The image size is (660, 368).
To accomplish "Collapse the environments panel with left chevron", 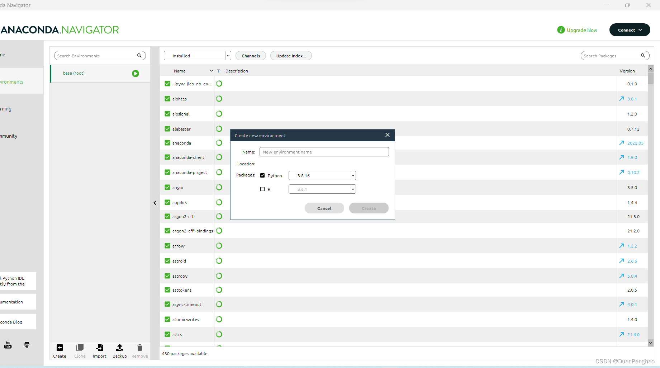I will point(155,203).
